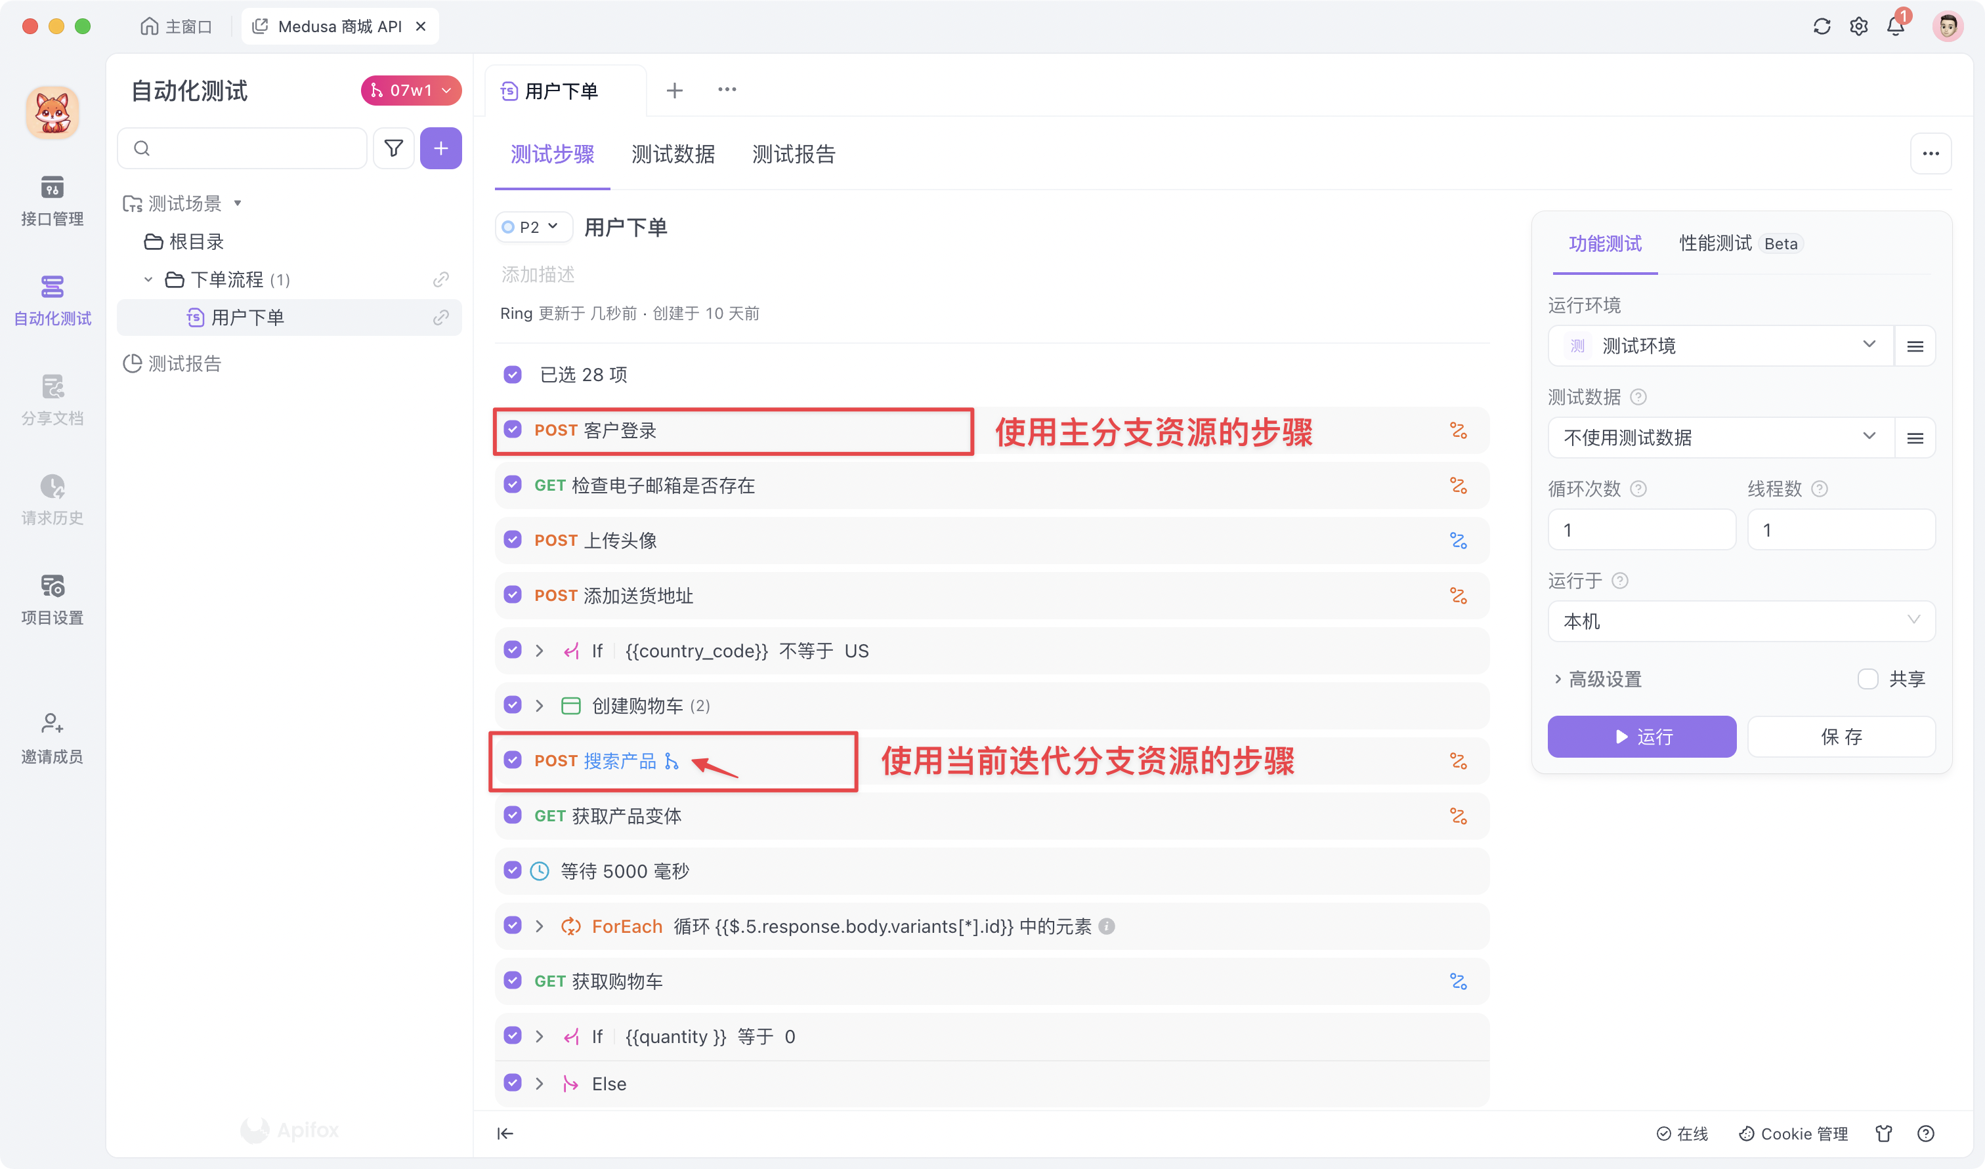Switch to the 测试数据 tab
The height and width of the screenshot is (1169, 1985).
672,154
